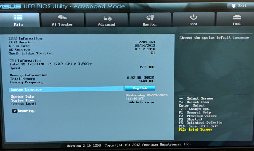Click the Exit button label
254x151 pixels.
pyautogui.click(x=242, y=6)
